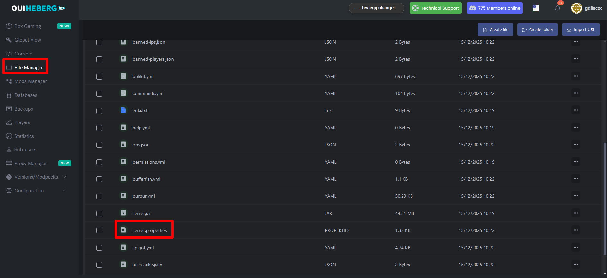Open three-dot menu for bukkit.yml
Viewport: 607px width, 278px height.
pyautogui.click(x=575, y=76)
